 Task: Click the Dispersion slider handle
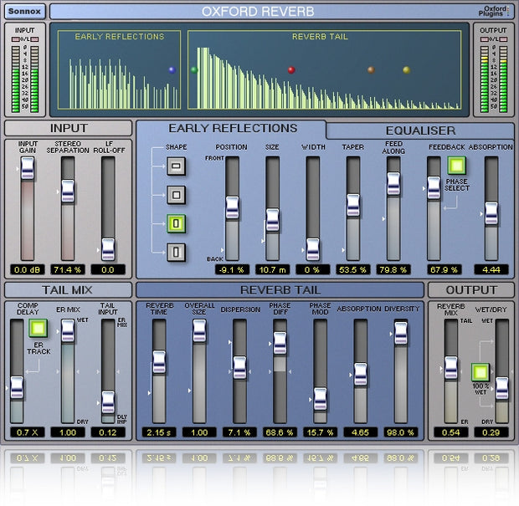click(x=239, y=367)
